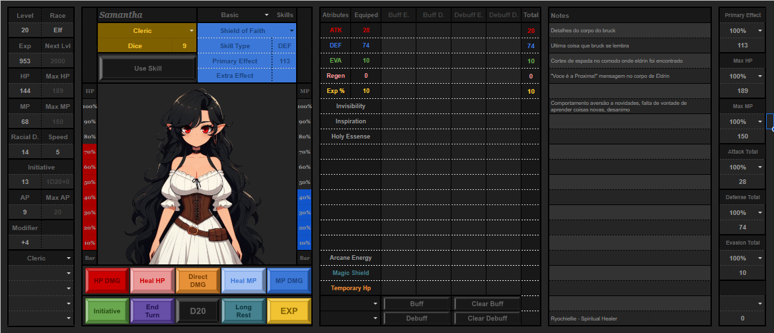Select the 70% mark on HP bar
774x333 pixels.
coord(90,152)
